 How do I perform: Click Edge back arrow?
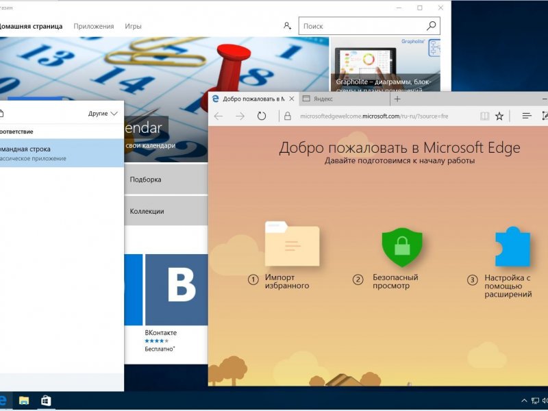tap(219, 116)
